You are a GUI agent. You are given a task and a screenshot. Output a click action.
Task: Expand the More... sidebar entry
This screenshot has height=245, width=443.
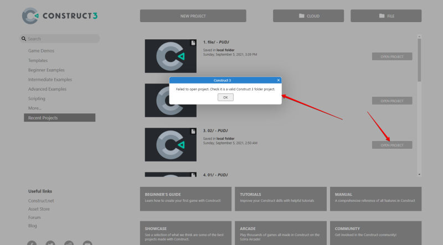(35, 108)
